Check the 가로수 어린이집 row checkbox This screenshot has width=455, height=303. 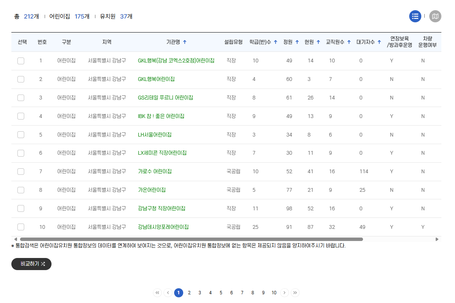coord(21,171)
